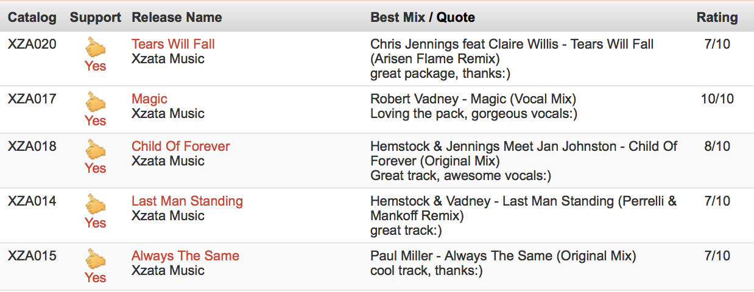This screenshot has width=754, height=292.
Task: Click the 8/10 rating for Child Of Forever
Action: point(716,146)
